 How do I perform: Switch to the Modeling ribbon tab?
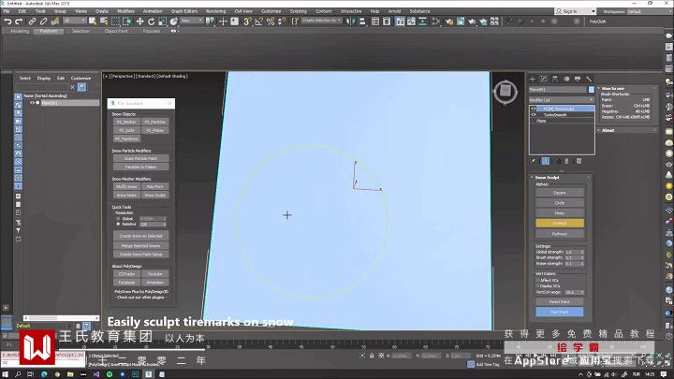coord(20,32)
